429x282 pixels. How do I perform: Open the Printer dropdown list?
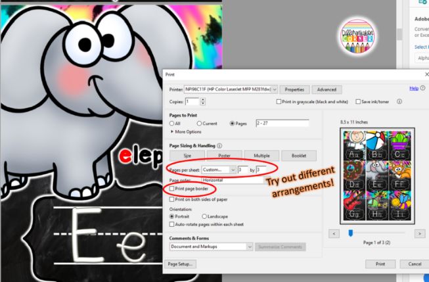tap(231, 89)
